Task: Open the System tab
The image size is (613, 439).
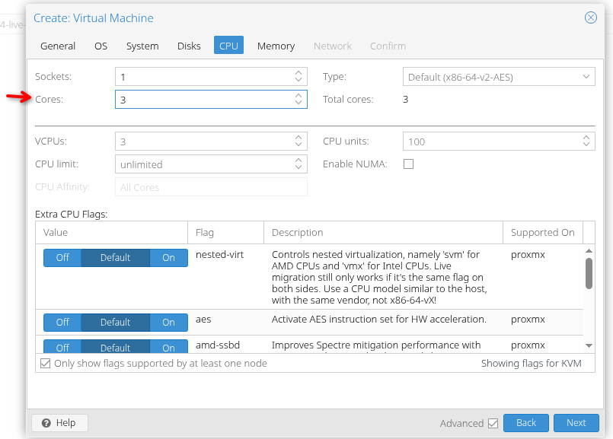Action: [142, 46]
